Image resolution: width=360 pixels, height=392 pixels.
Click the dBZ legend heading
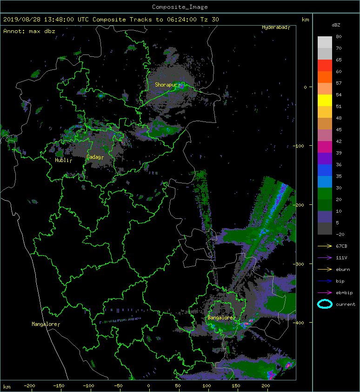(x=336, y=25)
